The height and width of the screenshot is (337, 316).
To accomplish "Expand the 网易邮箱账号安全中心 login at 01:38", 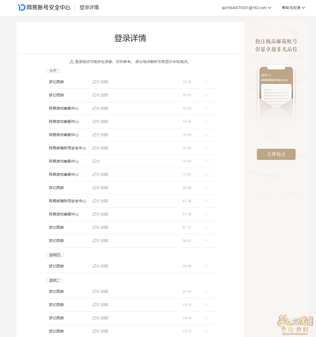I will pyautogui.click(x=206, y=201).
